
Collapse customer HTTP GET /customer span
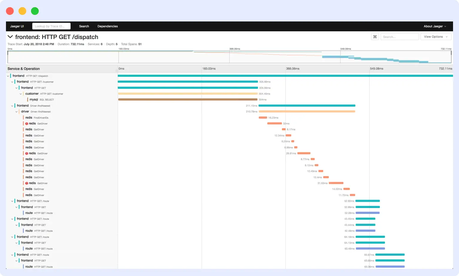click(x=21, y=94)
